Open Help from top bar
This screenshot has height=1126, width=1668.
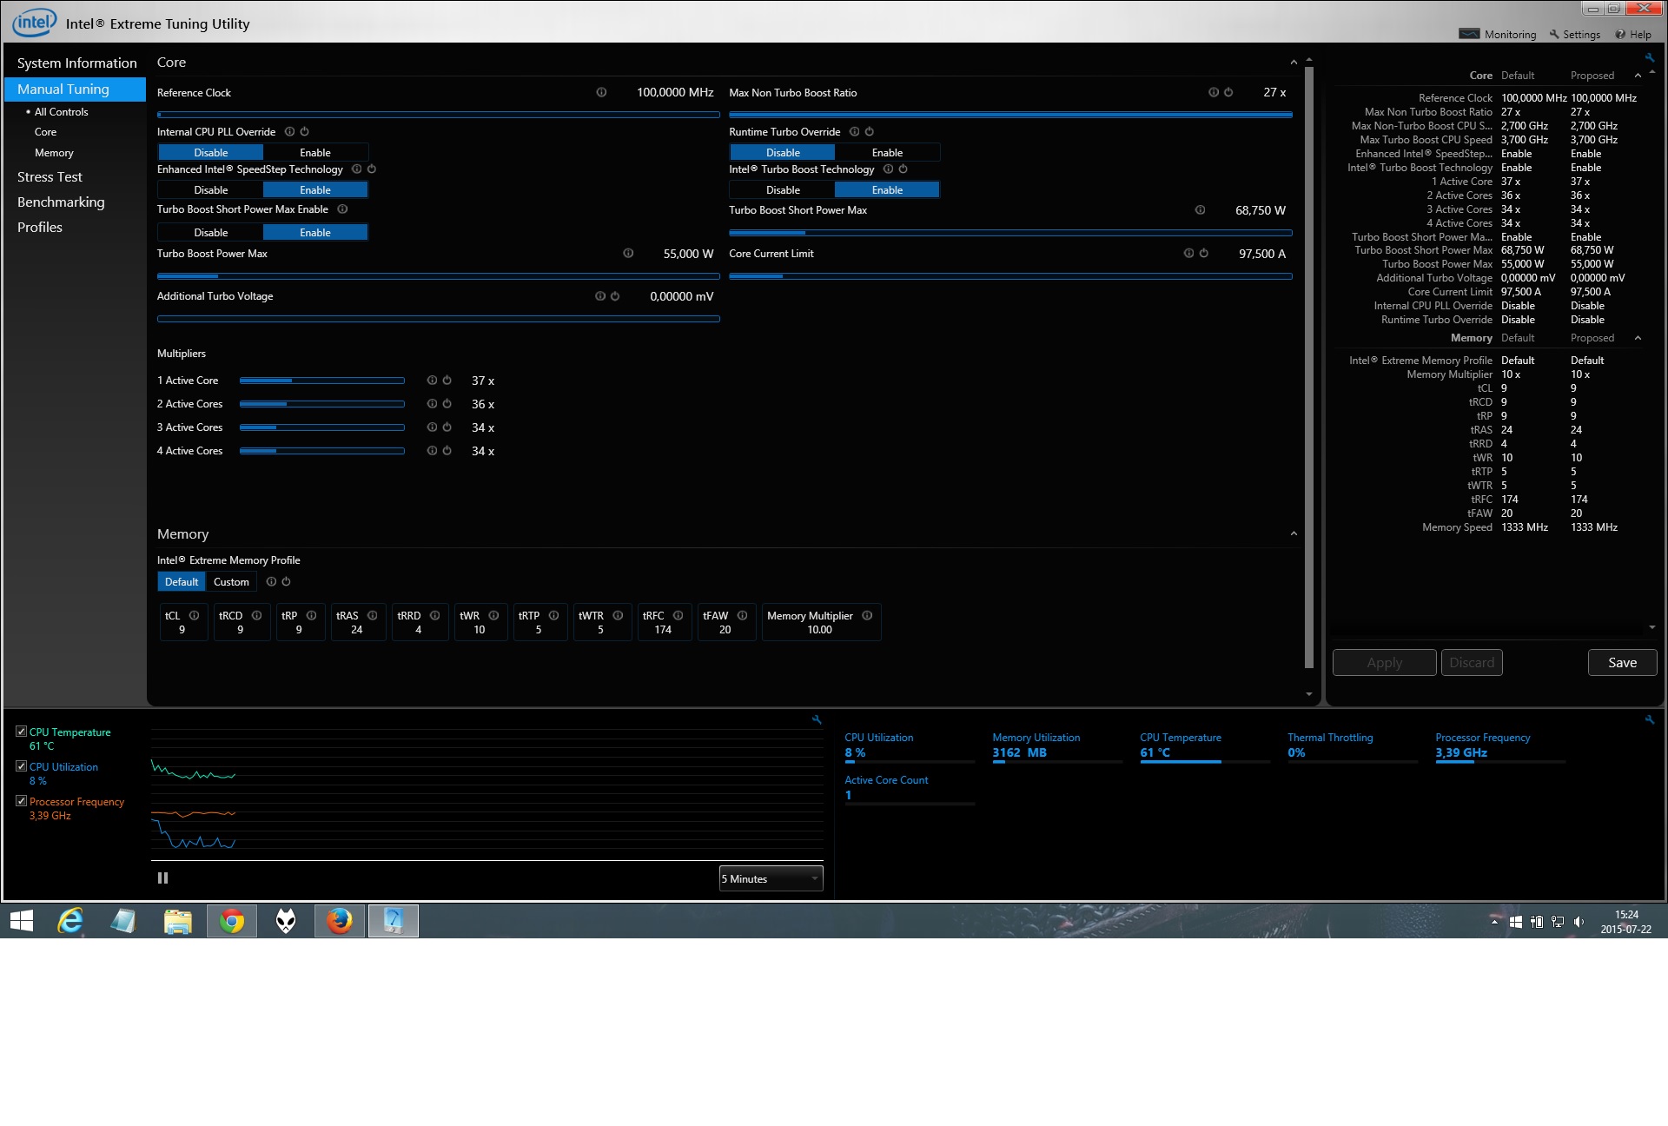coord(1633,35)
